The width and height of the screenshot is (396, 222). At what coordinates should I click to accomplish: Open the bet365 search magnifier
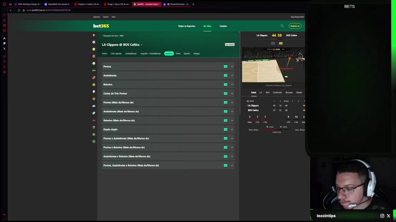[282, 26]
